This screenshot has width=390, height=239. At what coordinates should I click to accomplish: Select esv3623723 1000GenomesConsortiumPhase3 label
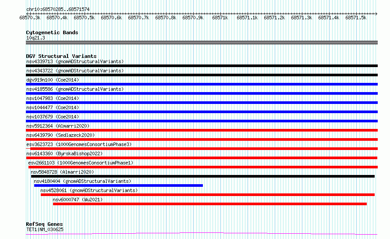coord(79,144)
